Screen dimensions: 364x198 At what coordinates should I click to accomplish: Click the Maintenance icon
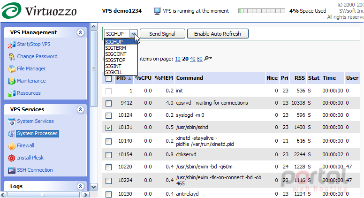point(12,81)
